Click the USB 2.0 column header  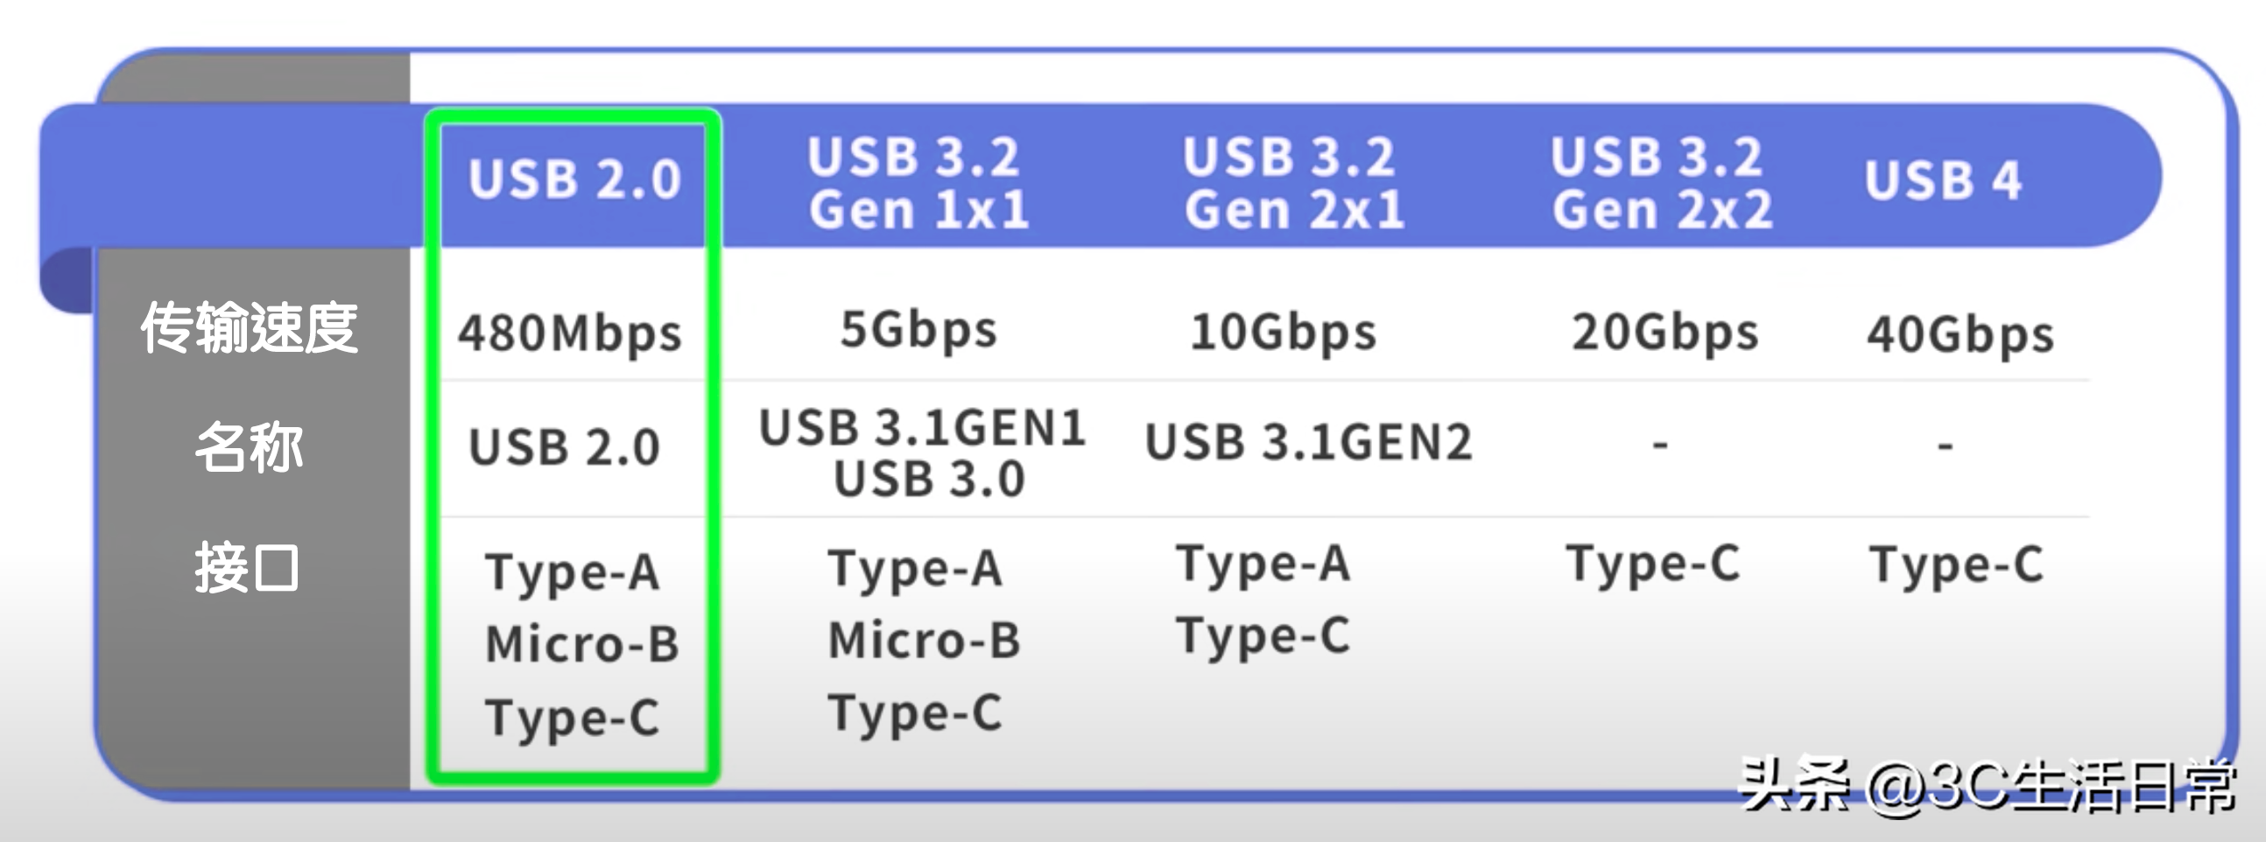[574, 179]
